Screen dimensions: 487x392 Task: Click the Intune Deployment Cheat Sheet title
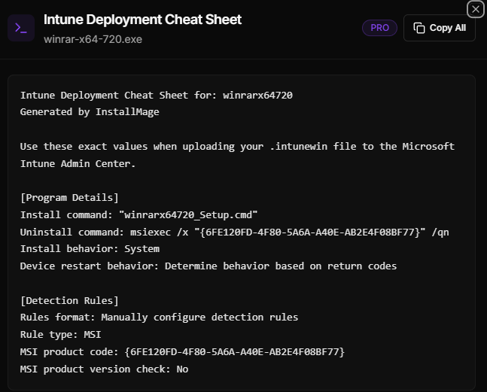142,20
